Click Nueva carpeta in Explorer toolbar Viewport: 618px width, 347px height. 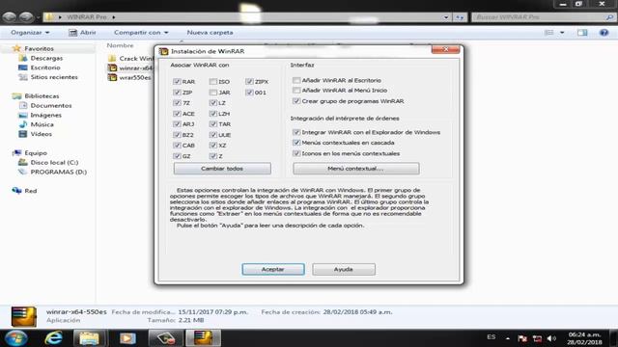point(210,32)
